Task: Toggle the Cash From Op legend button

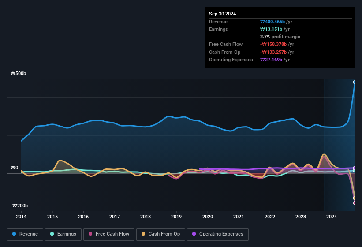Action: (x=160, y=234)
